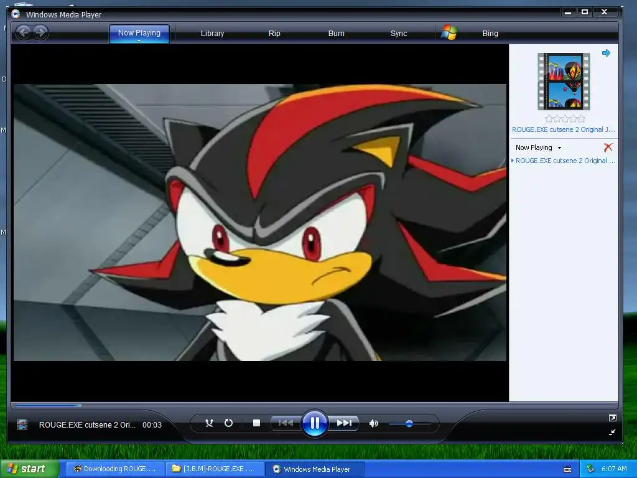The height and width of the screenshot is (478, 637).
Task: Skip to the next track
Action: (x=343, y=423)
